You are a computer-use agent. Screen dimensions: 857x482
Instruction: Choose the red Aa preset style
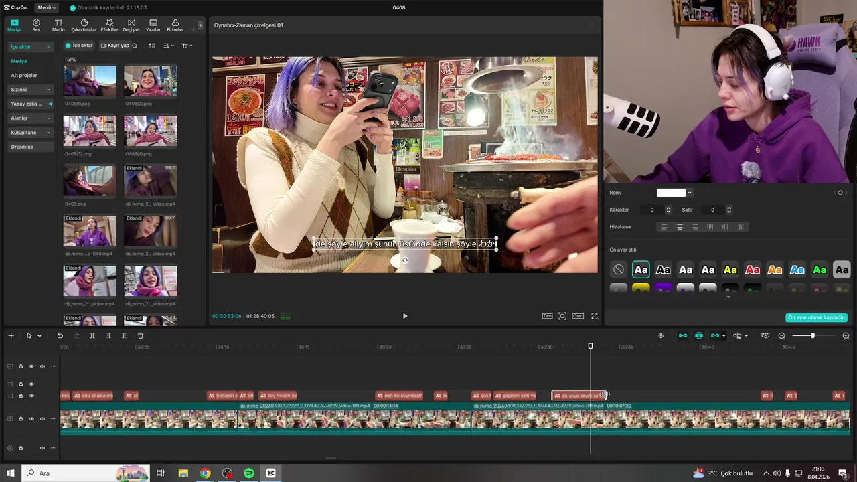coord(753,270)
